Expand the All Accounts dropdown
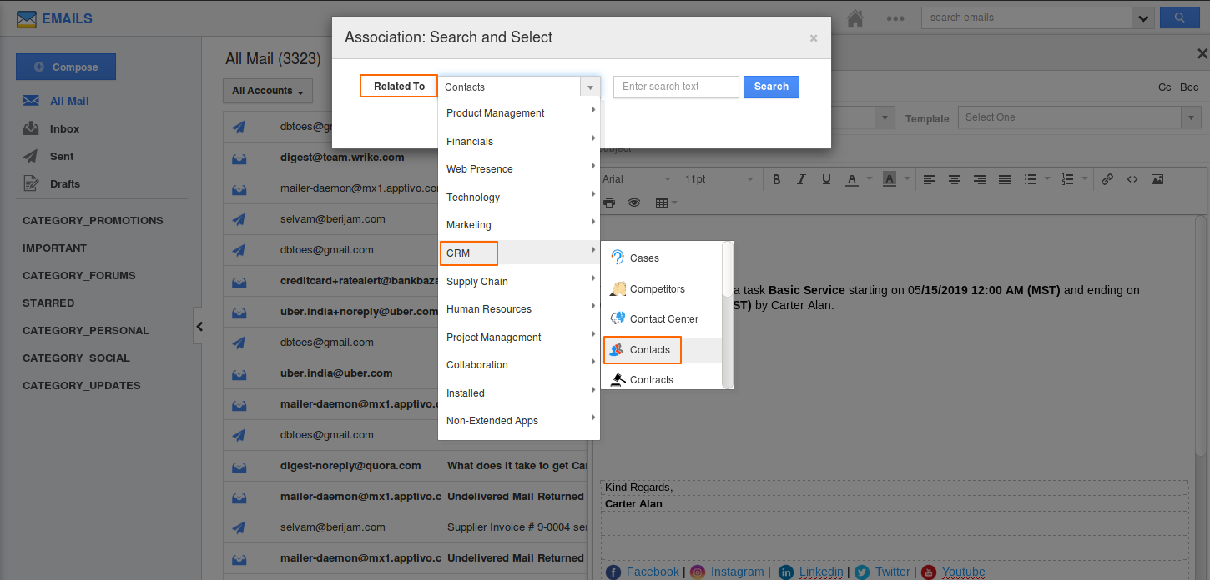The height and width of the screenshot is (580, 1210). click(x=267, y=91)
